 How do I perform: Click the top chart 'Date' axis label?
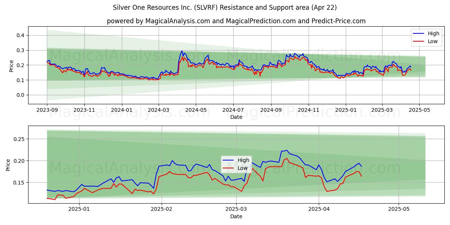(x=236, y=117)
